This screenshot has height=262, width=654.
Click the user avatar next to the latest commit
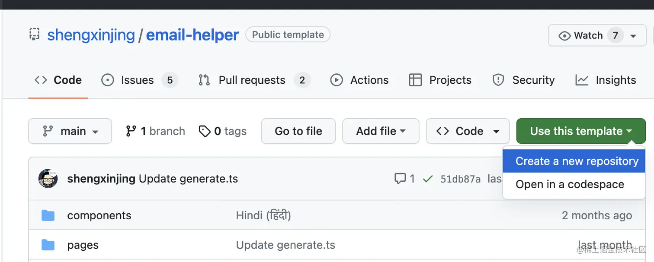[x=48, y=178]
